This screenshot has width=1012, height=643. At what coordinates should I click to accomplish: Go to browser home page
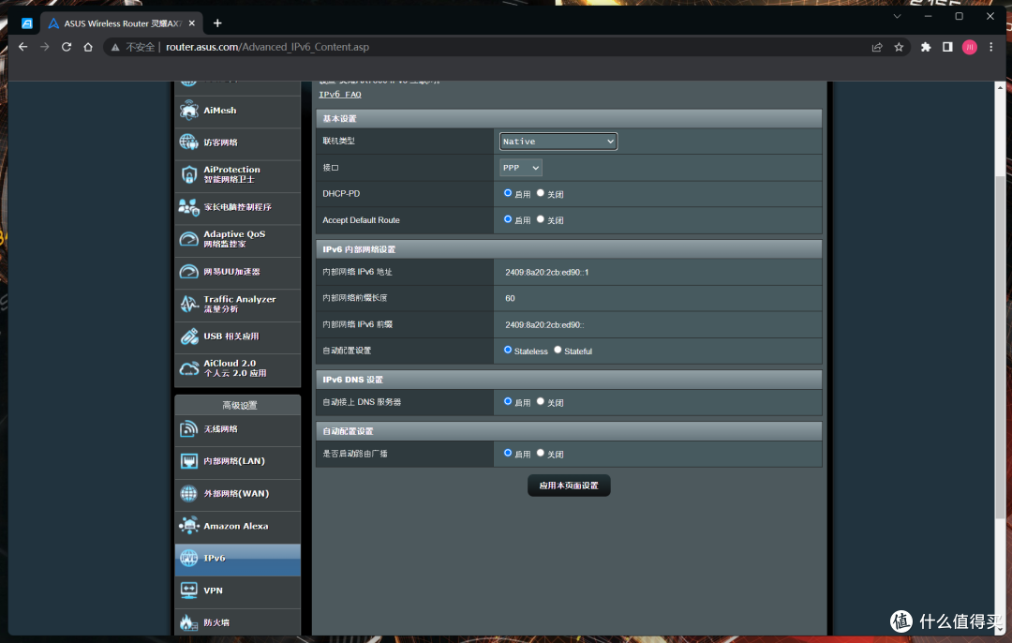click(x=88, y=47)
